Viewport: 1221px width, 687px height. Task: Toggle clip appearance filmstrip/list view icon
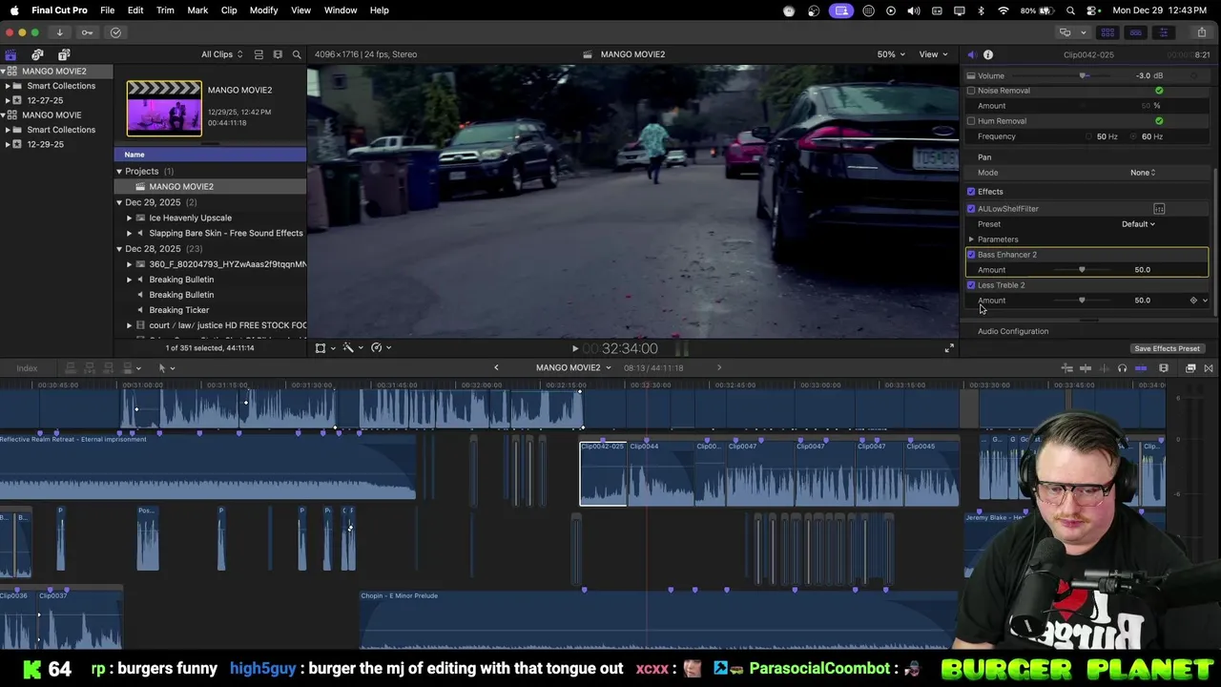tap(259, 54)
